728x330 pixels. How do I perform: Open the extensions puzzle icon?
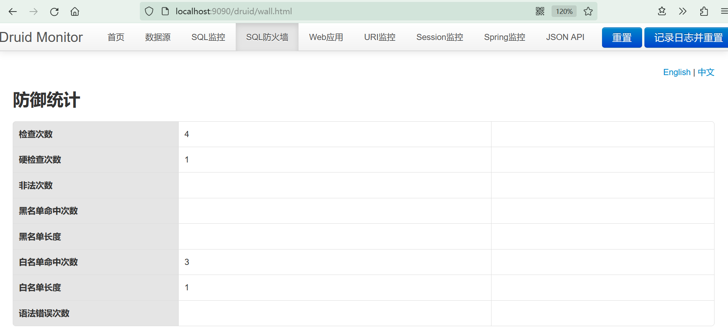pyautogui.click(x=704, y=12)
